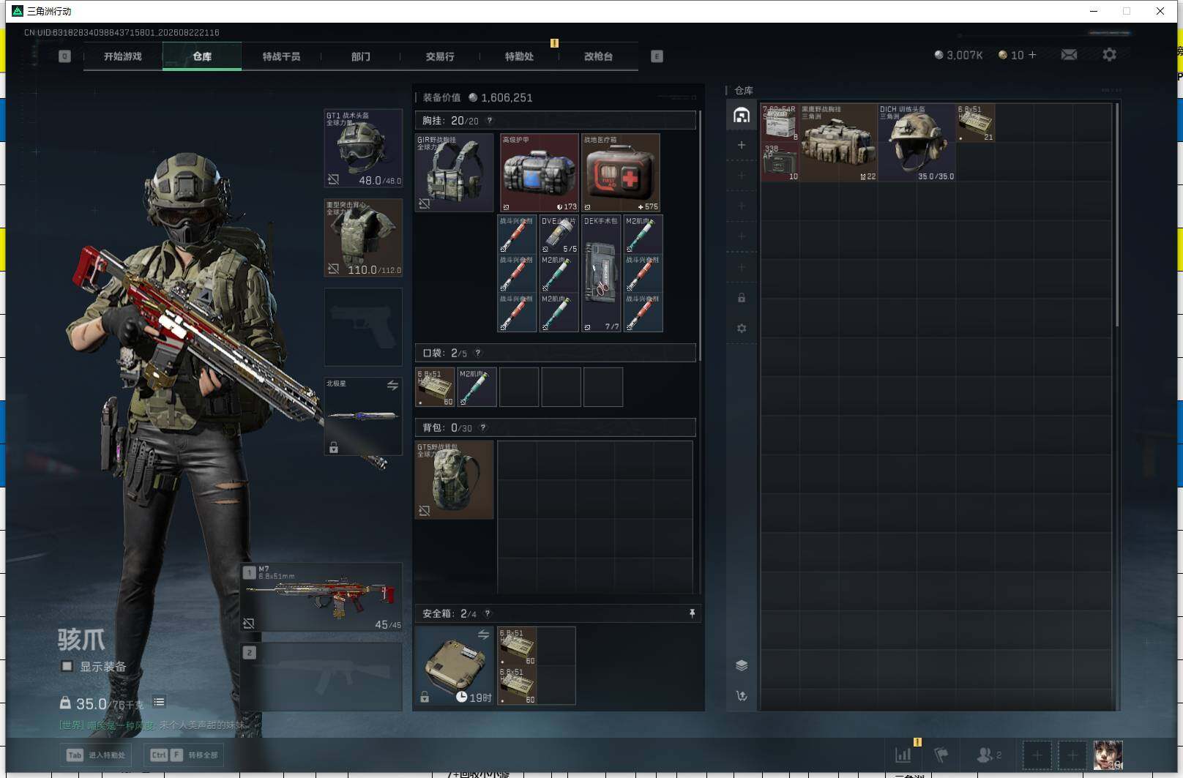This screenshot has width=1183, height=778.
Task: Select the 高级护甲 repair kit item
Action: click(540, 173)
